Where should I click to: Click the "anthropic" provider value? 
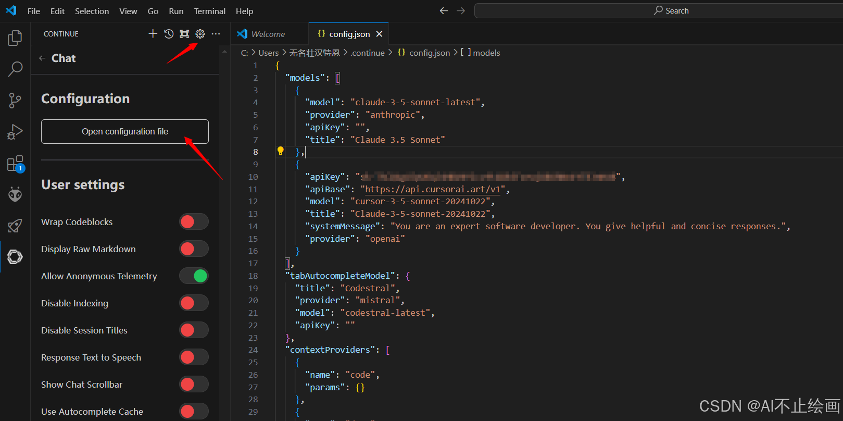click(393, 115)
